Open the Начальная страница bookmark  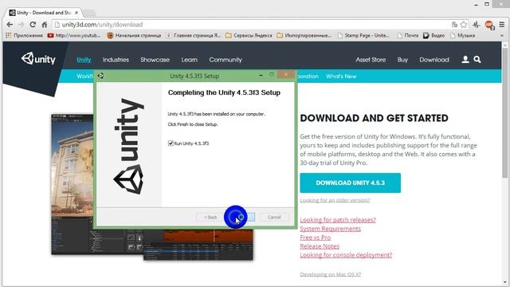(x=134, y=35)
